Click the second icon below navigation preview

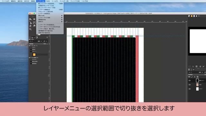[193, 67]
